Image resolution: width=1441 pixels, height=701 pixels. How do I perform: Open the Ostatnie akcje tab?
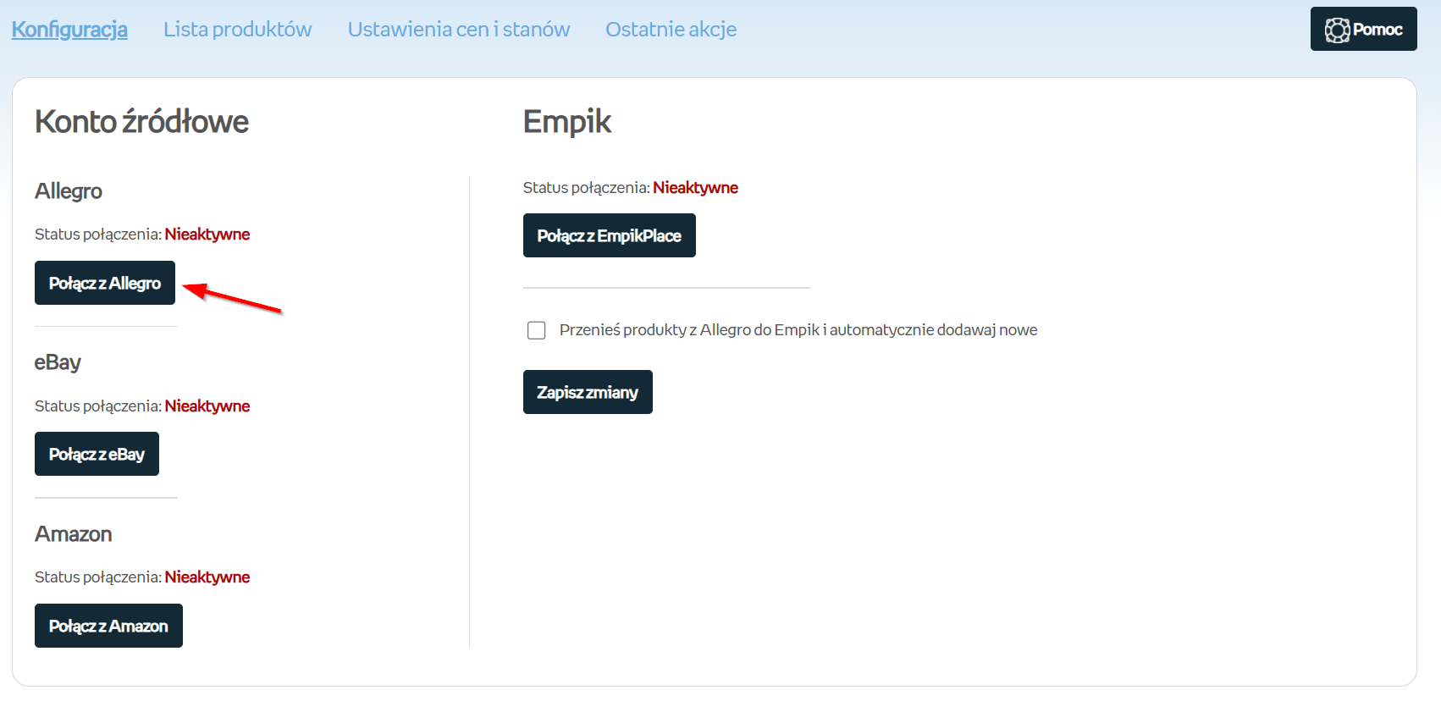coord(671,30)
